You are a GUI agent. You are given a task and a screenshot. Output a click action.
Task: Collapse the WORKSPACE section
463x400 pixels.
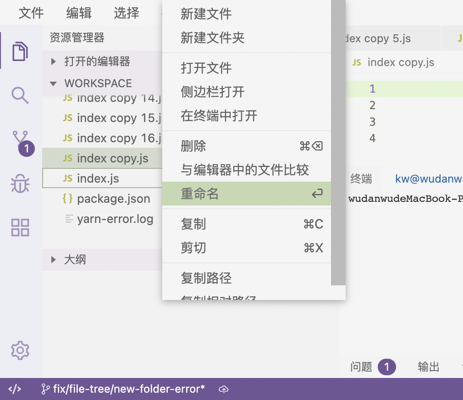[102, 83]
